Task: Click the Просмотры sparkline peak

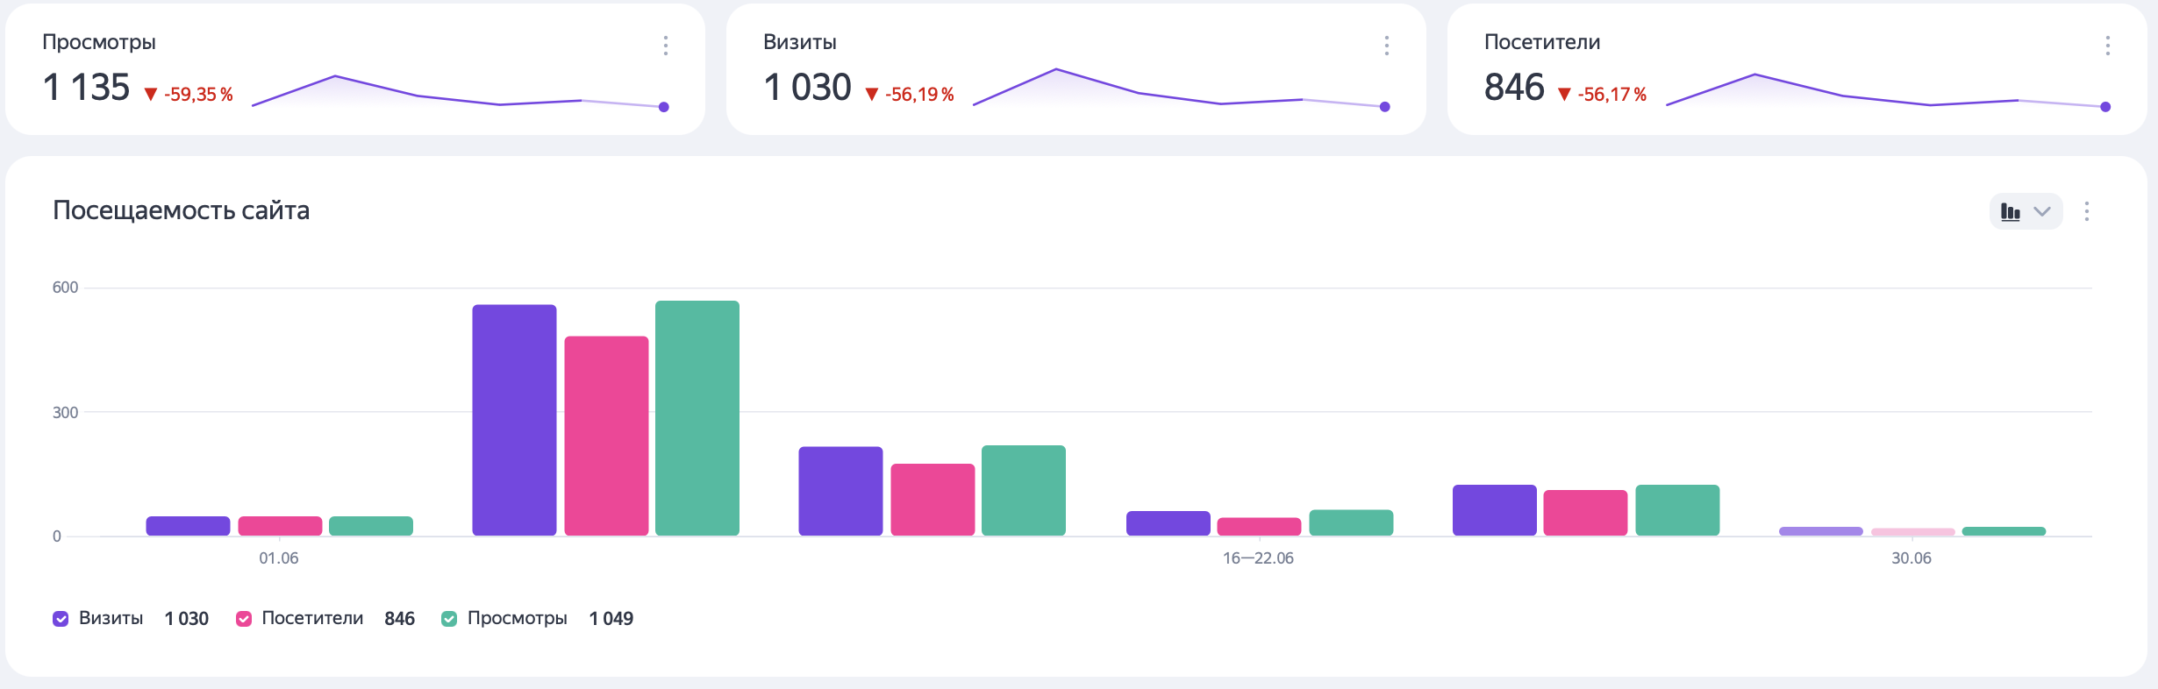Action: (335, 76)
